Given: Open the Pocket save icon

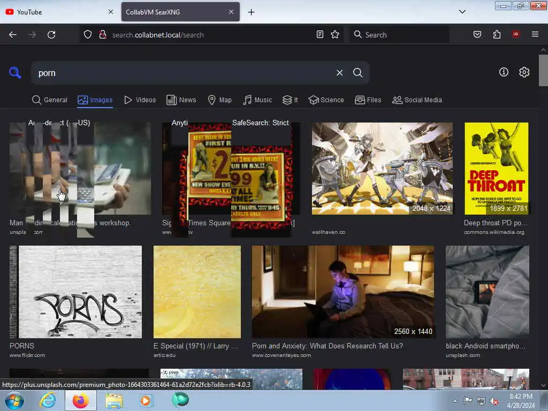Looking at the screenshot, I should pos(477,34).
